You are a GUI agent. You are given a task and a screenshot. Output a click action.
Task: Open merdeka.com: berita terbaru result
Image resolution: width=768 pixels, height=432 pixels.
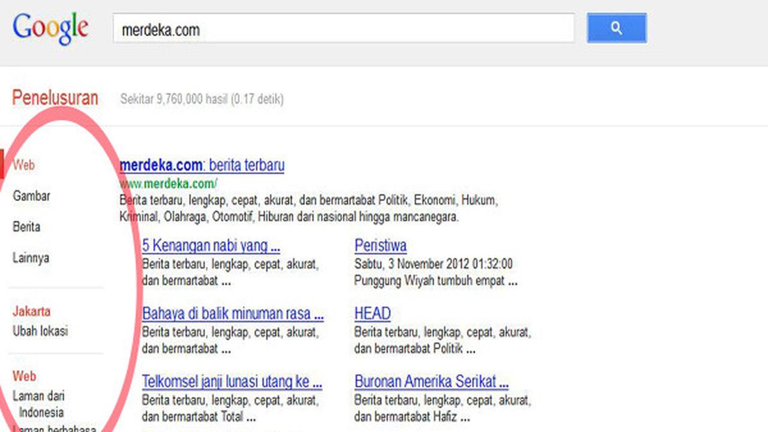202,165
